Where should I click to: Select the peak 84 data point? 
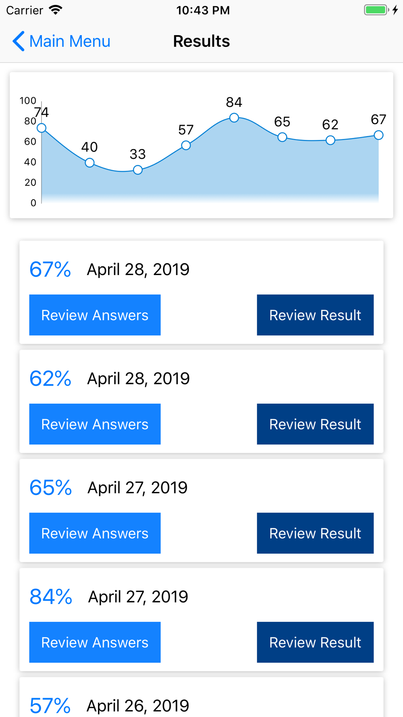coord(234,118)
